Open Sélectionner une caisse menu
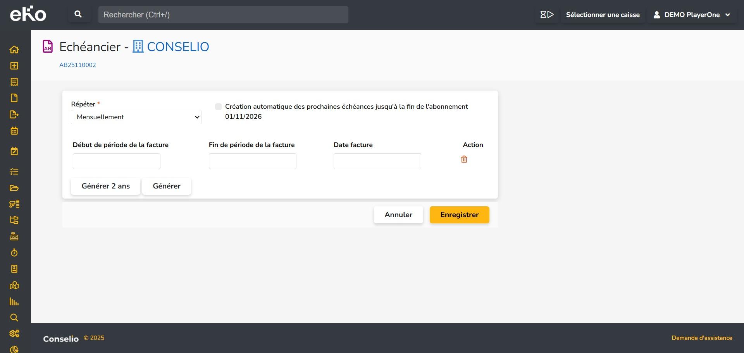Viewport: 744px width, 353px height. click(603, 15)
